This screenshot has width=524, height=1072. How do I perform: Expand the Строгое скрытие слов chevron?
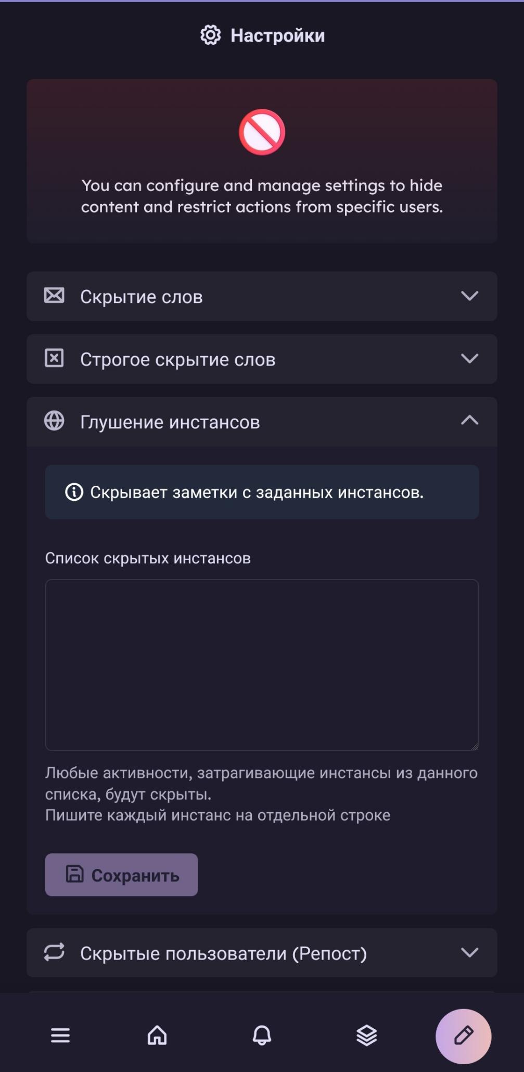click(469, 358)
